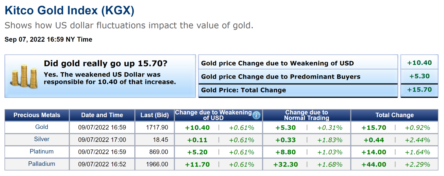Screen dimensions: 444x176
Task: Click the Precious Metals column header
Action: click(x=37, y=115)
